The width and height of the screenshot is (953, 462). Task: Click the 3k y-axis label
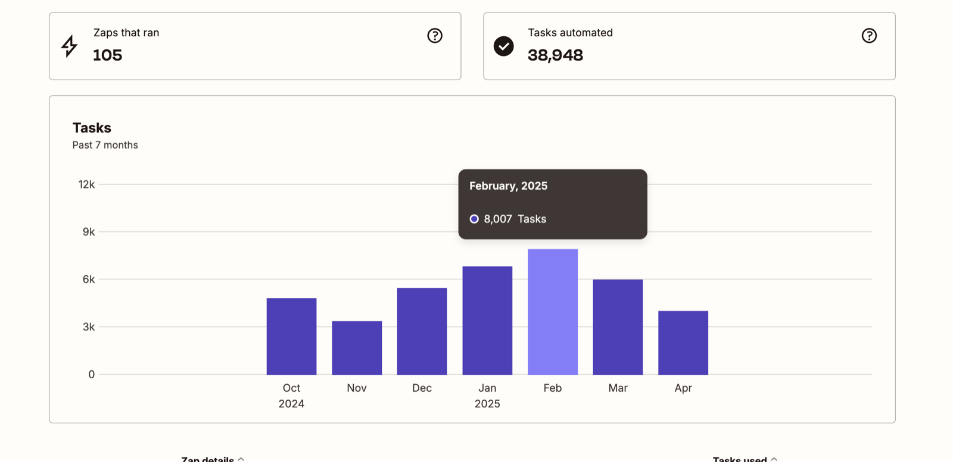[89, 327]
